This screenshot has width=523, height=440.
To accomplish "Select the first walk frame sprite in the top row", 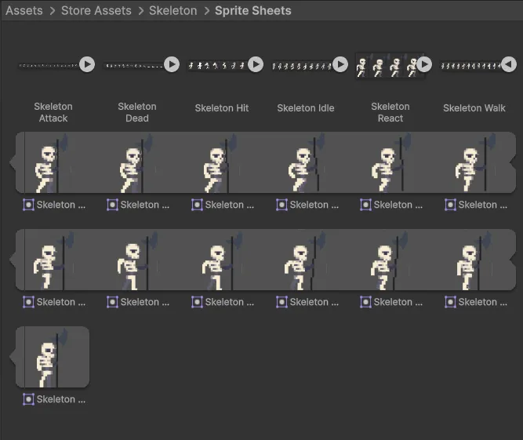I will point(53,162).
